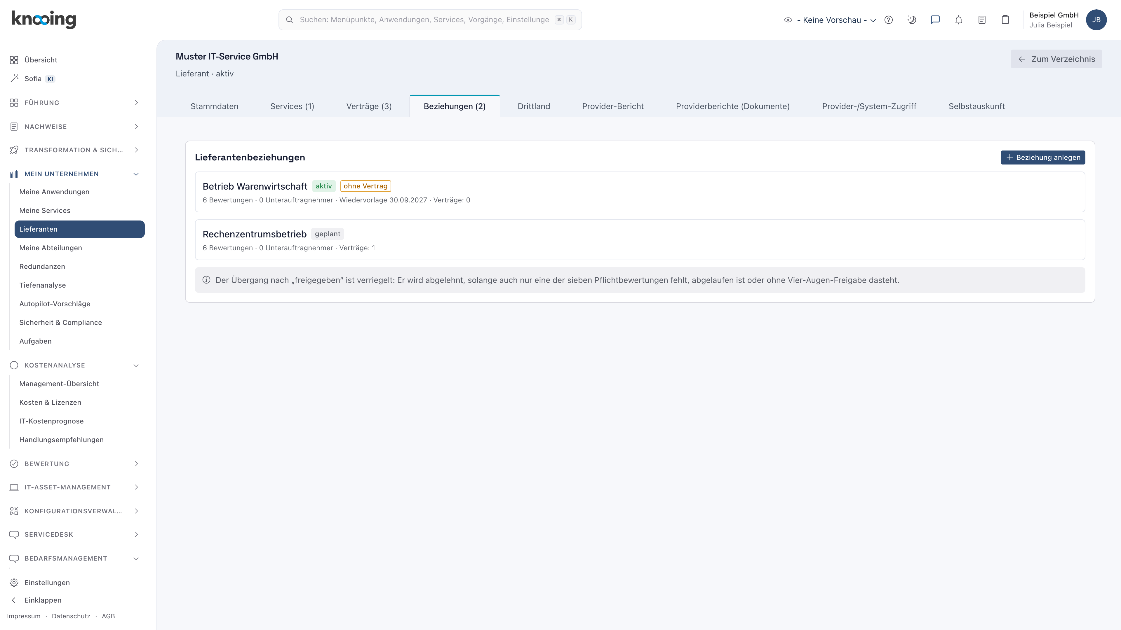Open the Impressum footer link

pos(23,616)
